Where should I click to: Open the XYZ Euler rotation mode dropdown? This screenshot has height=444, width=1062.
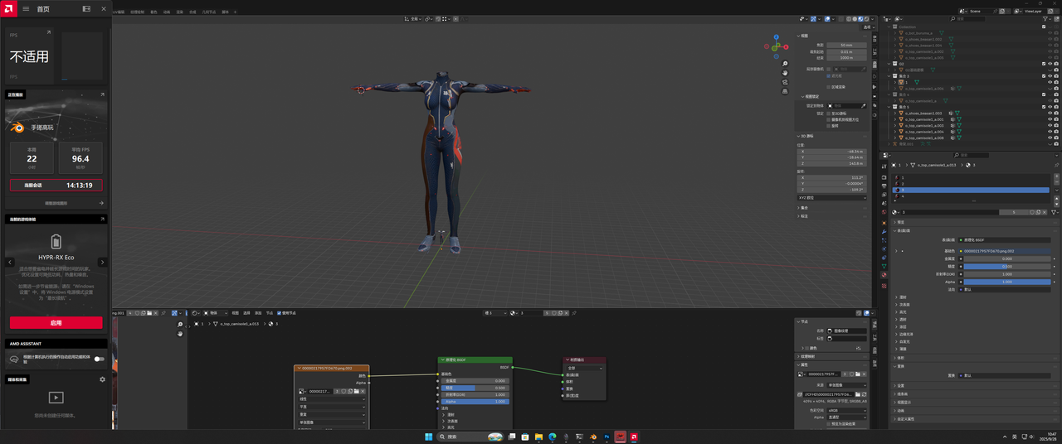pos(832,197)
